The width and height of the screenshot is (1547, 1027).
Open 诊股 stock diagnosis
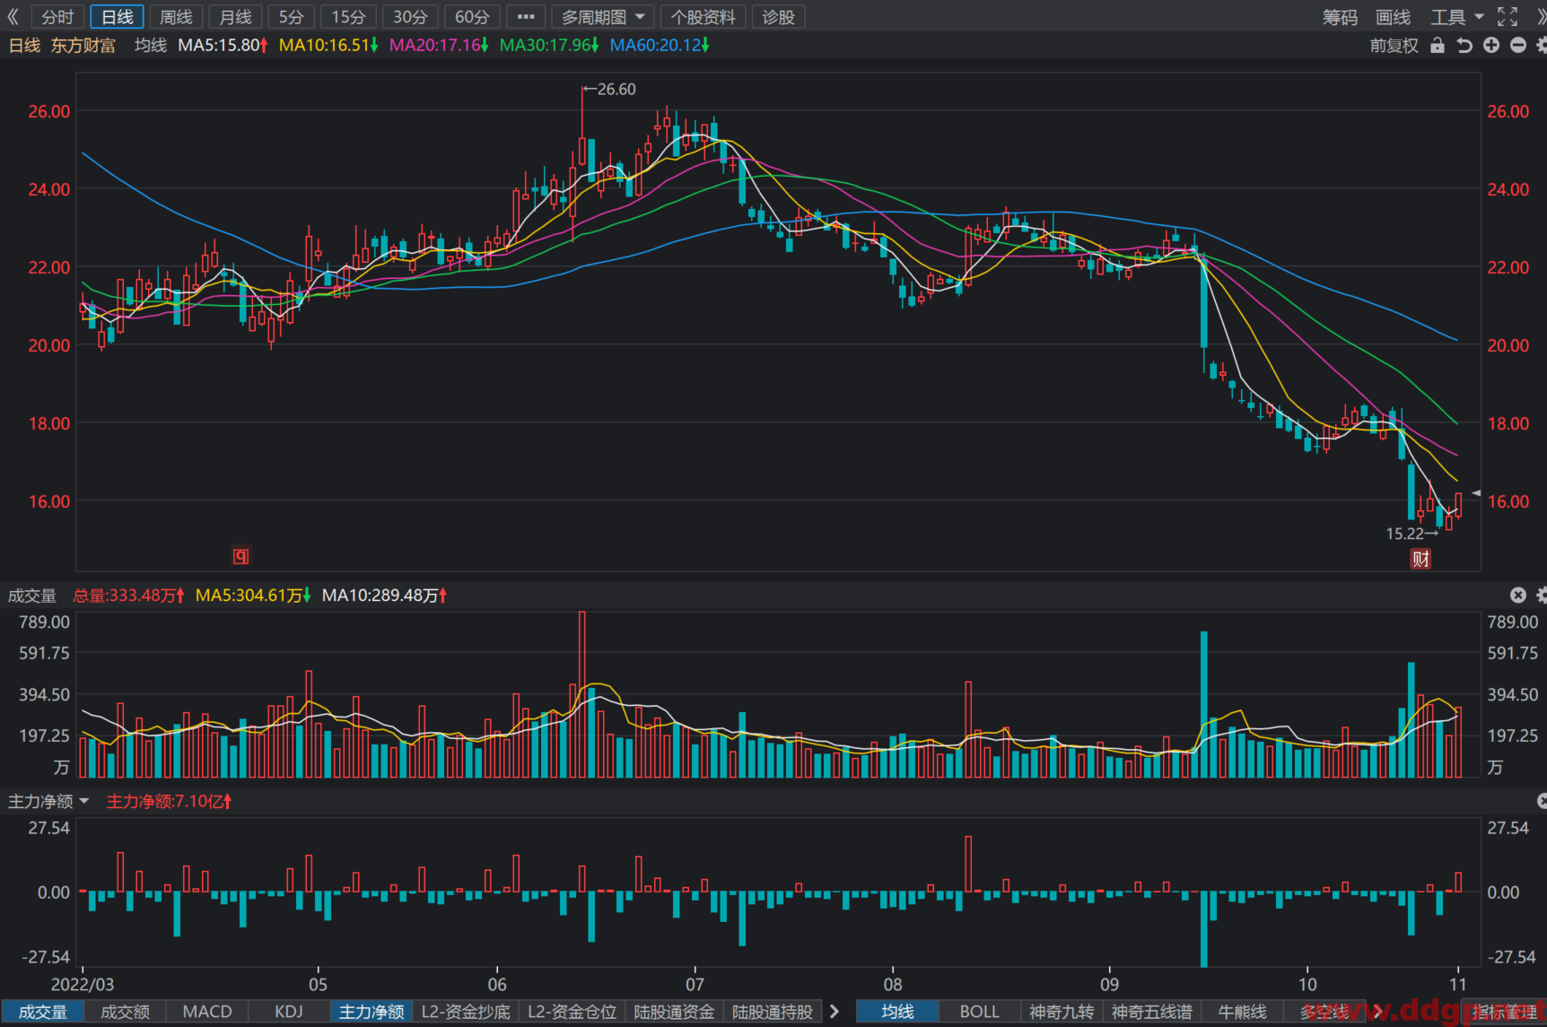(778, 17)
